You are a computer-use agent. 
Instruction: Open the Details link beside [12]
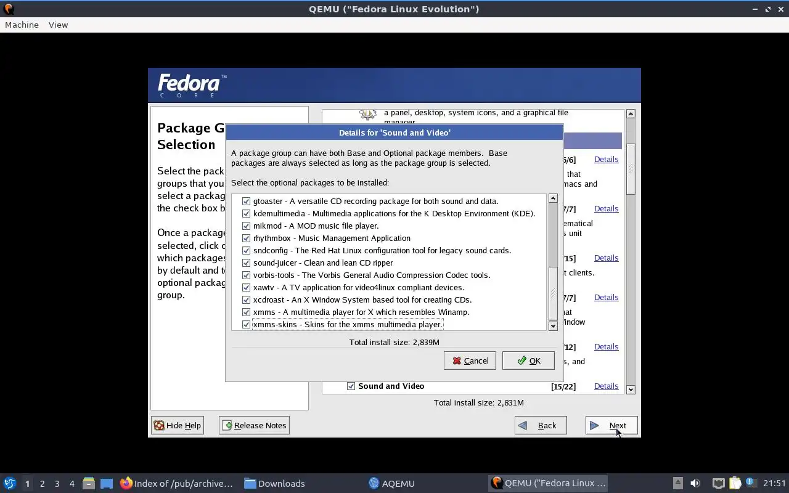[x=606, y=346]
